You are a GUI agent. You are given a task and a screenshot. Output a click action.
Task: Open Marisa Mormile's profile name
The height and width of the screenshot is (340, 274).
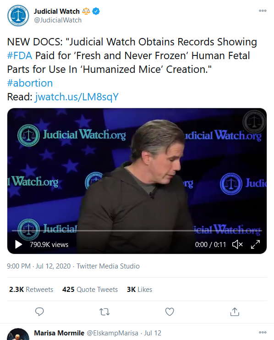coord(59,333)
